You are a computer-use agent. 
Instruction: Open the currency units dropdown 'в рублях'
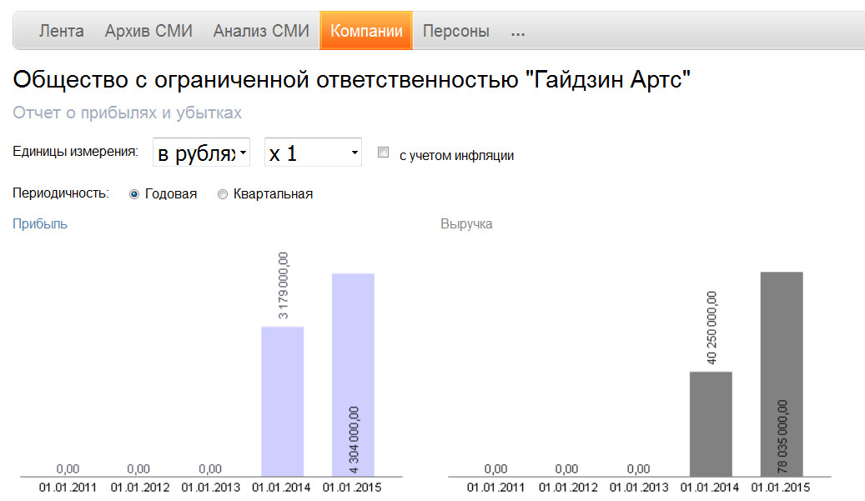(201, 152)
